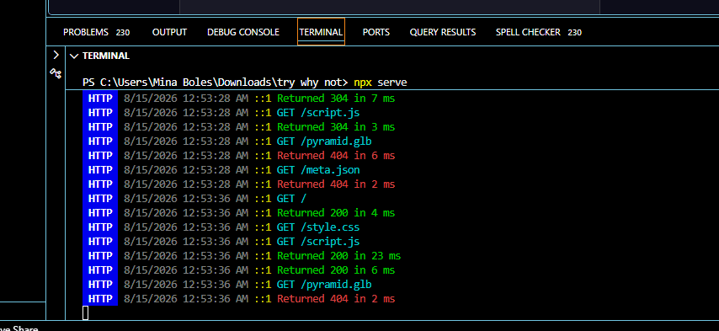Switch to the DEBUG CONSOLE tab

pos(243,32)
